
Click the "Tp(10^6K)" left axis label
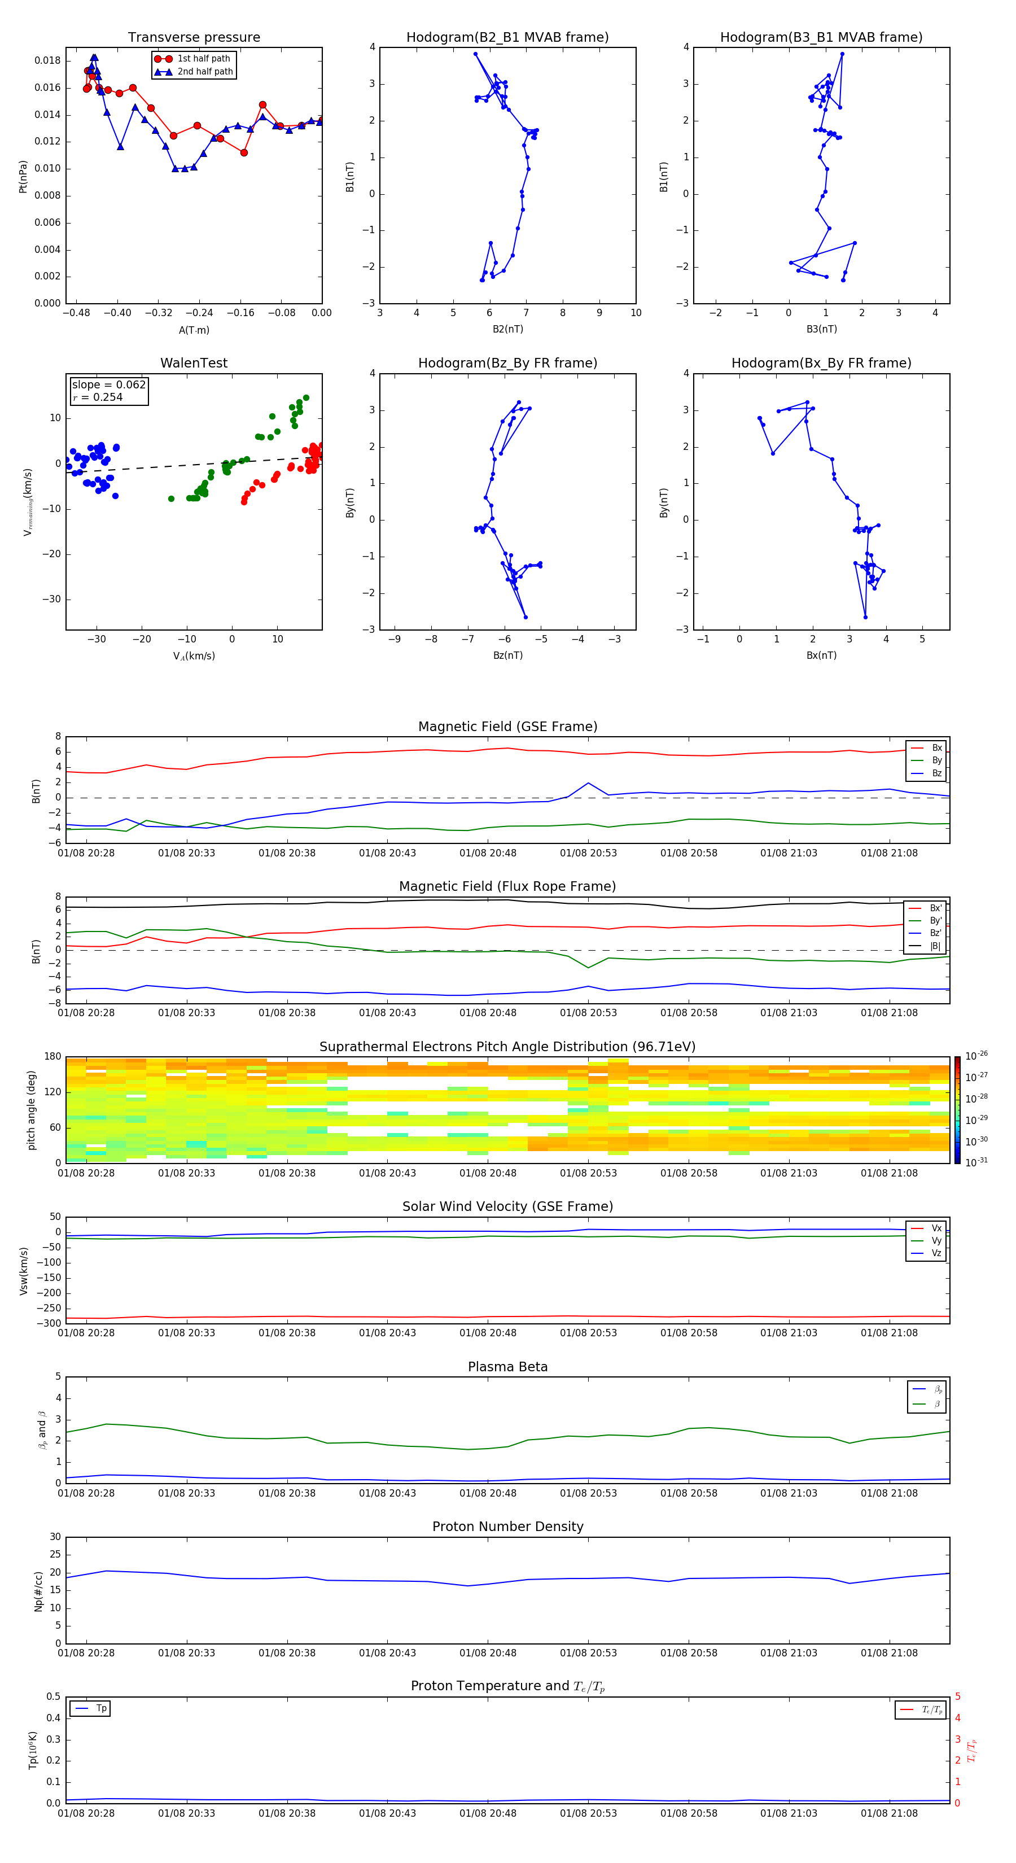(x=33, y=1750)
